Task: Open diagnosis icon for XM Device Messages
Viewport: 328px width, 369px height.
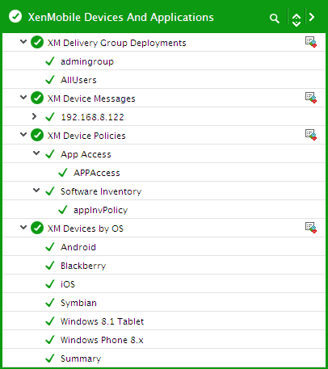Action: 311,98
